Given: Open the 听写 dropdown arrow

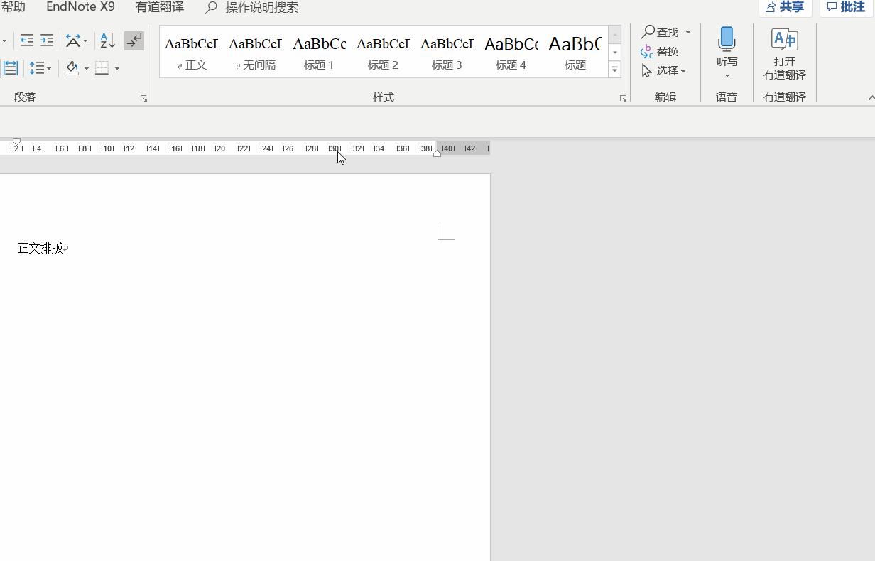Looking at the screenshot, I should pyautogui.click(x=727, y=75).
